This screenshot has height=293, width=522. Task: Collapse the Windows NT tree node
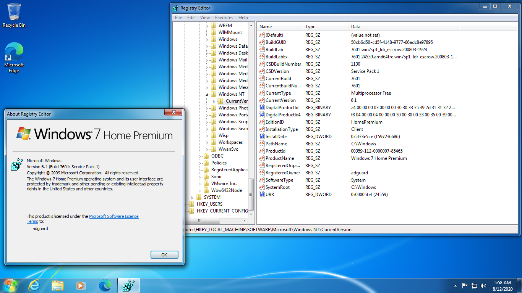(x=207, y=94)
